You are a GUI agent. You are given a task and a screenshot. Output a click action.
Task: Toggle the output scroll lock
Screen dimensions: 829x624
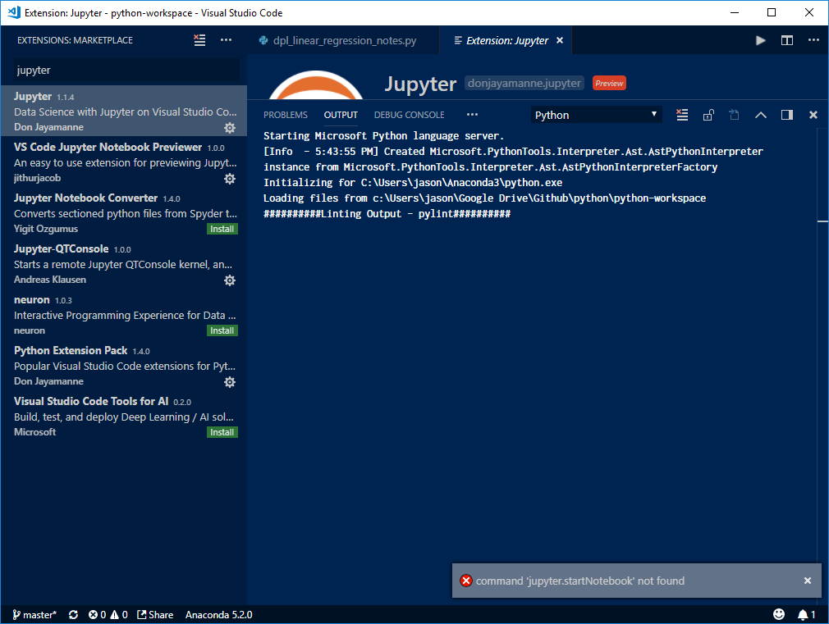pos(708,115)
